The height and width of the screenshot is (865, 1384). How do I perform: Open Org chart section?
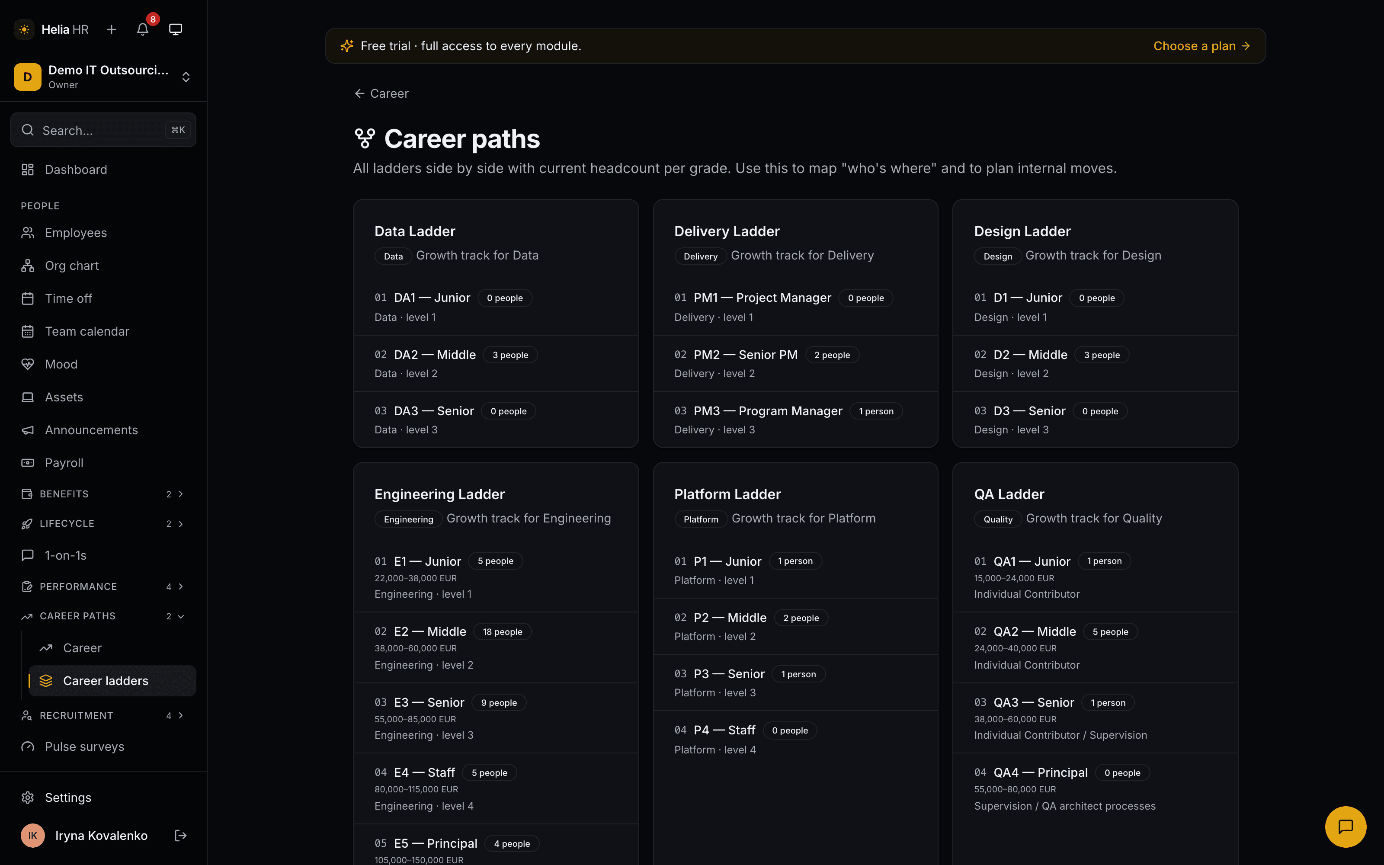[x=103, y=266]
